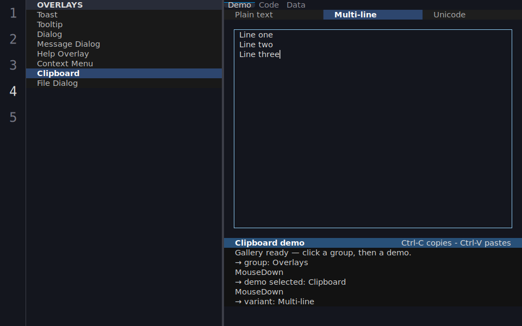Select group number 5 in left rail
This screenshot has height=326, width=522.
point(13,117)
